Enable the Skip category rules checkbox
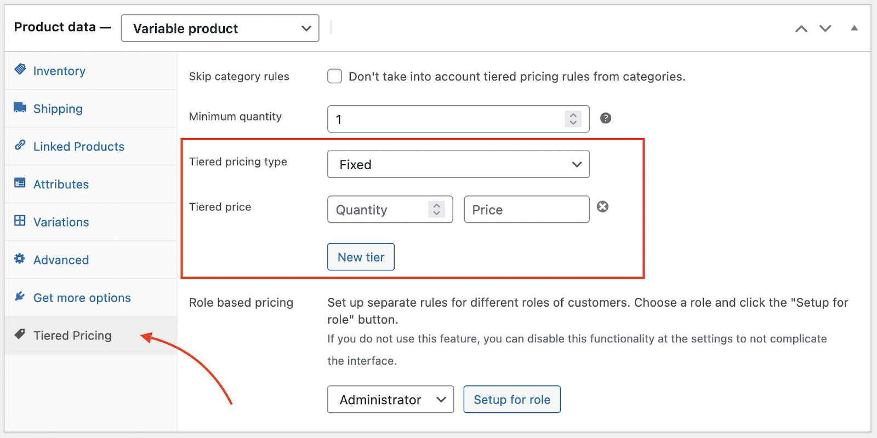 pos(334,76)
